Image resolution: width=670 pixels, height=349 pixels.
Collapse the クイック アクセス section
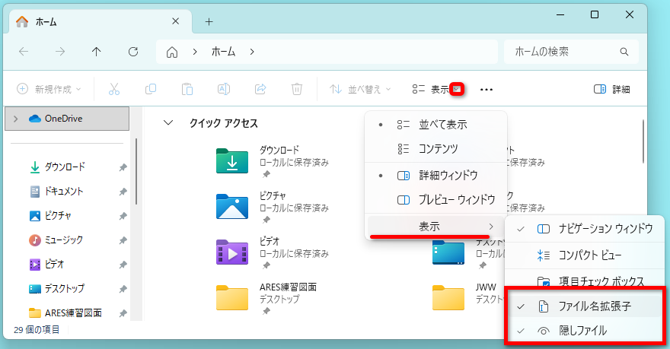[168, 123]
